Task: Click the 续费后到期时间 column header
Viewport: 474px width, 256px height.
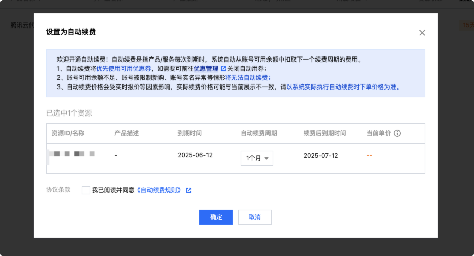Action: (x=324, y=133)
